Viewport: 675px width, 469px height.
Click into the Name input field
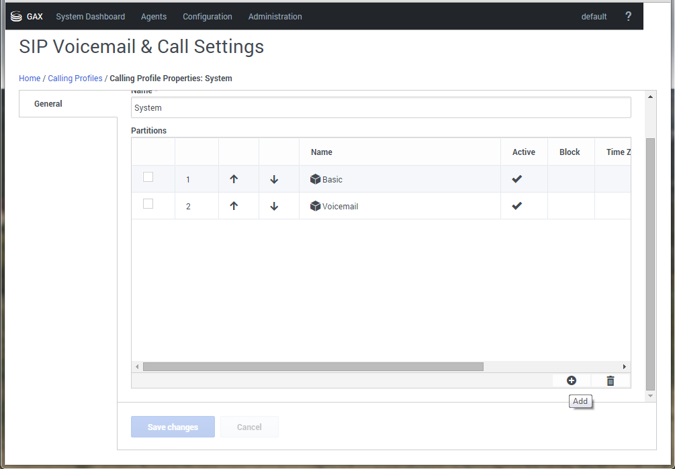point(381,107)
